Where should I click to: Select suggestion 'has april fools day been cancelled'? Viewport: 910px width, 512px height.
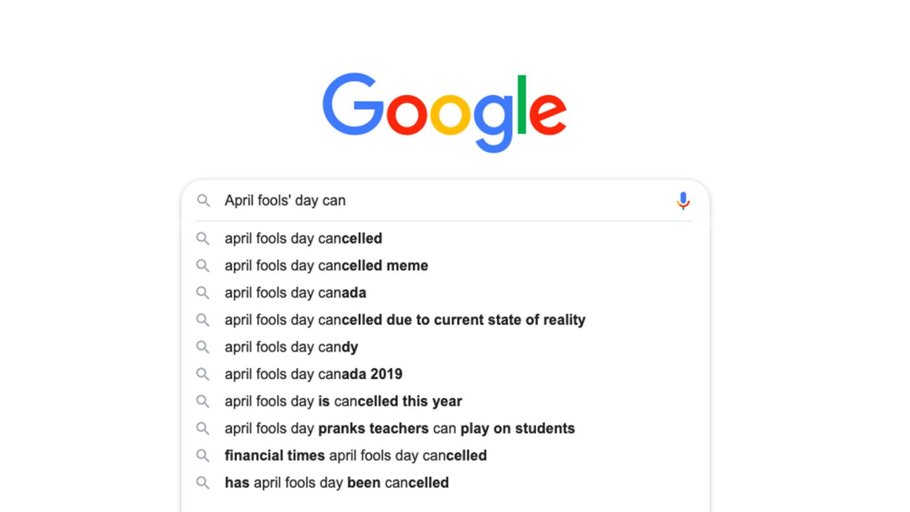[x=337, y=482]
